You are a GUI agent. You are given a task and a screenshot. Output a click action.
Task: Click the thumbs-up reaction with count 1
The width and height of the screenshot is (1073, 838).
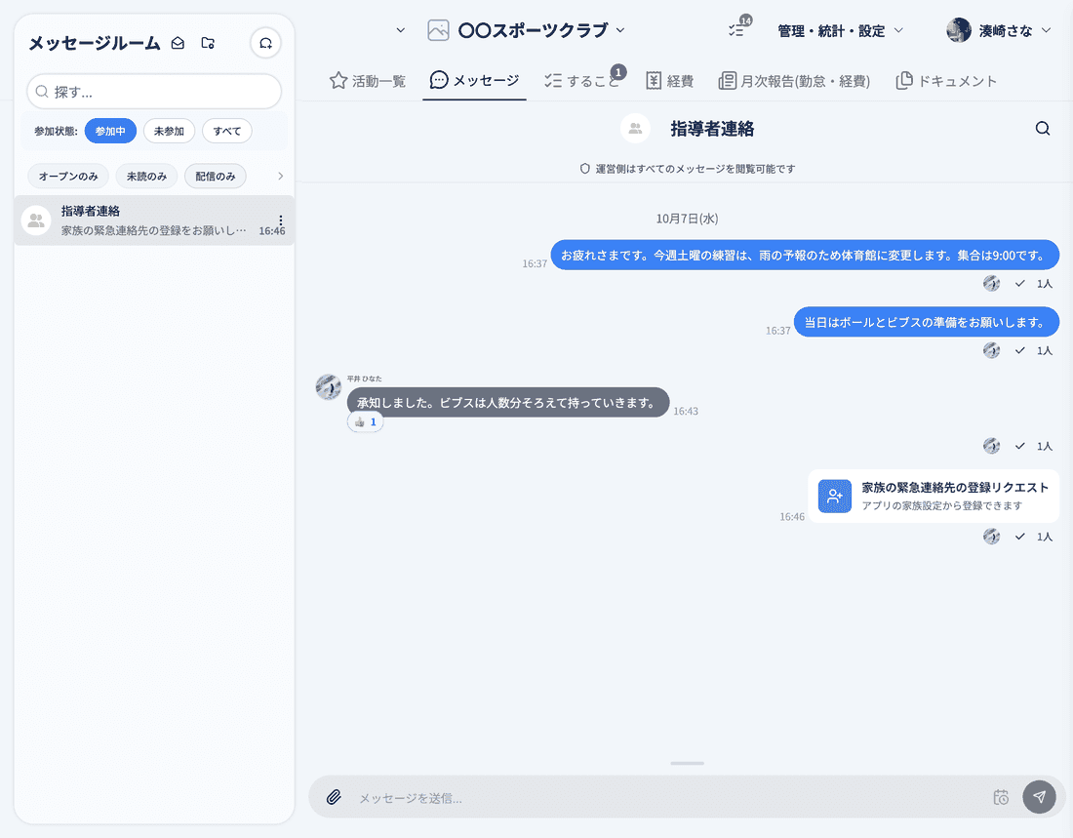pos(366,421)
